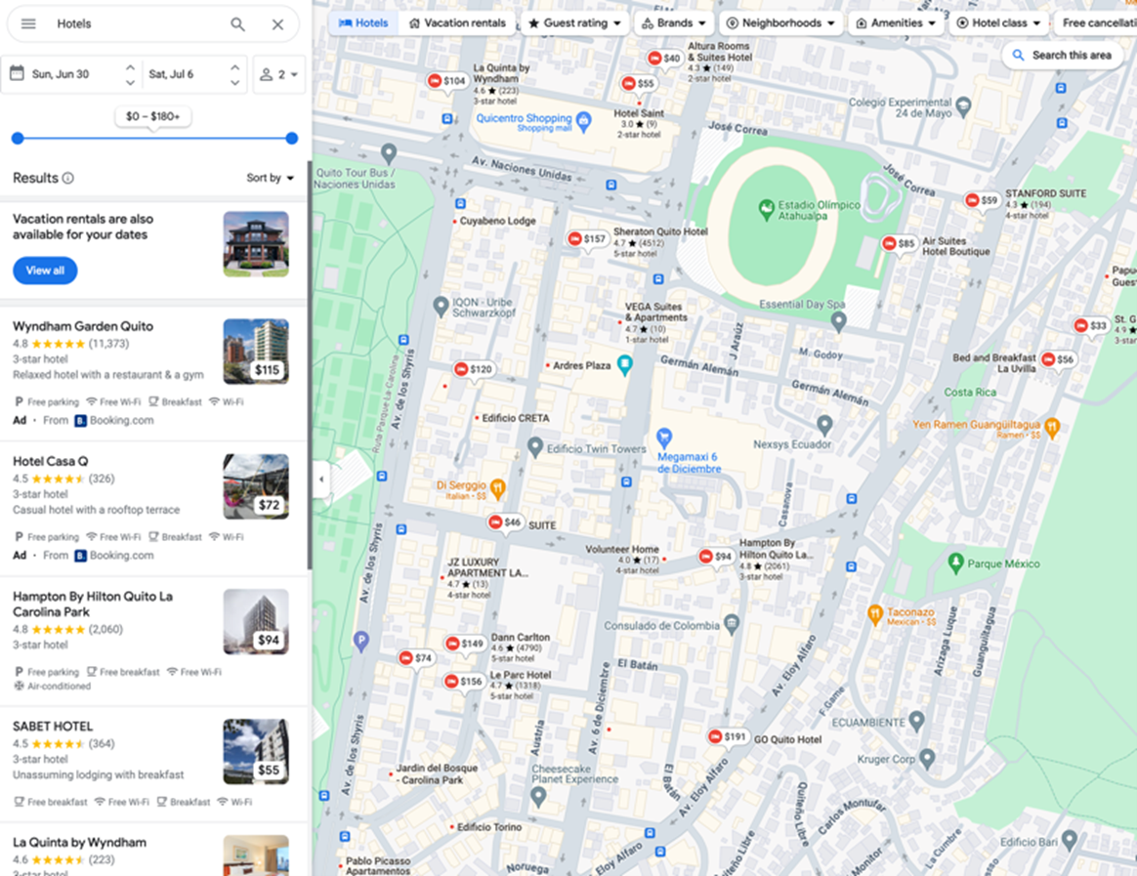Clear the Hotels search with X icon

coord(278,24)
